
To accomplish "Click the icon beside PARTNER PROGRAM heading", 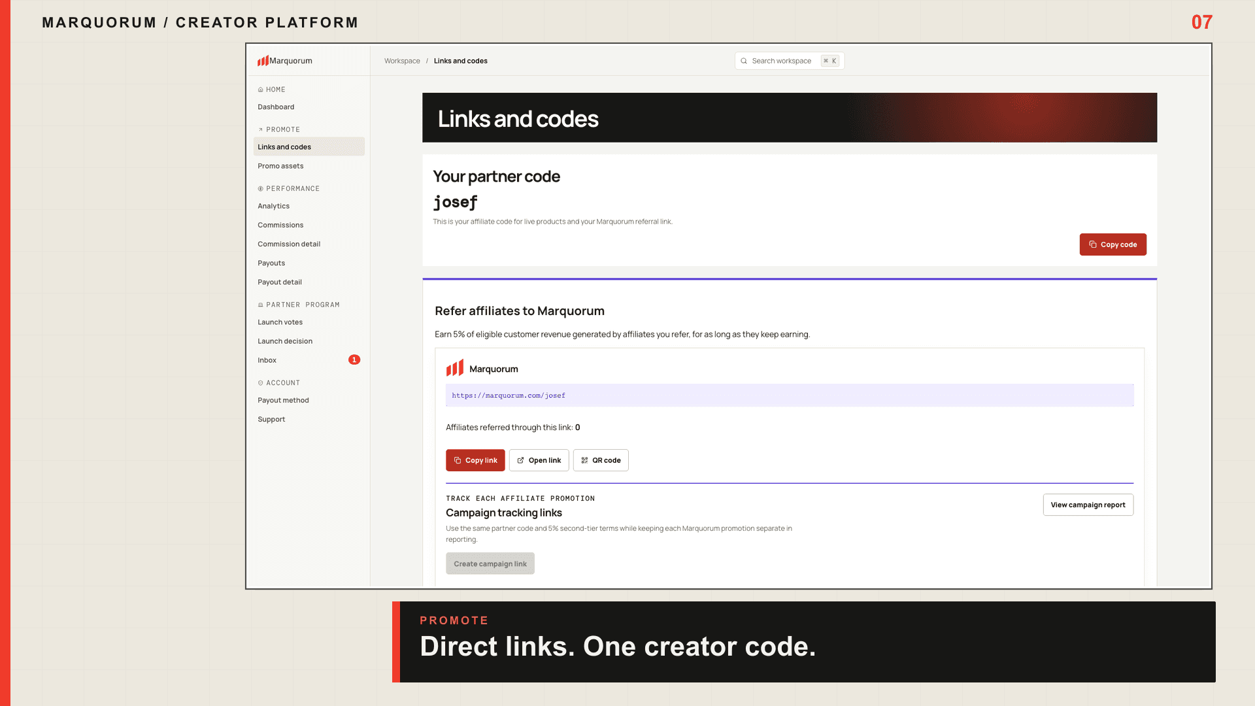I will pos(260,305).
